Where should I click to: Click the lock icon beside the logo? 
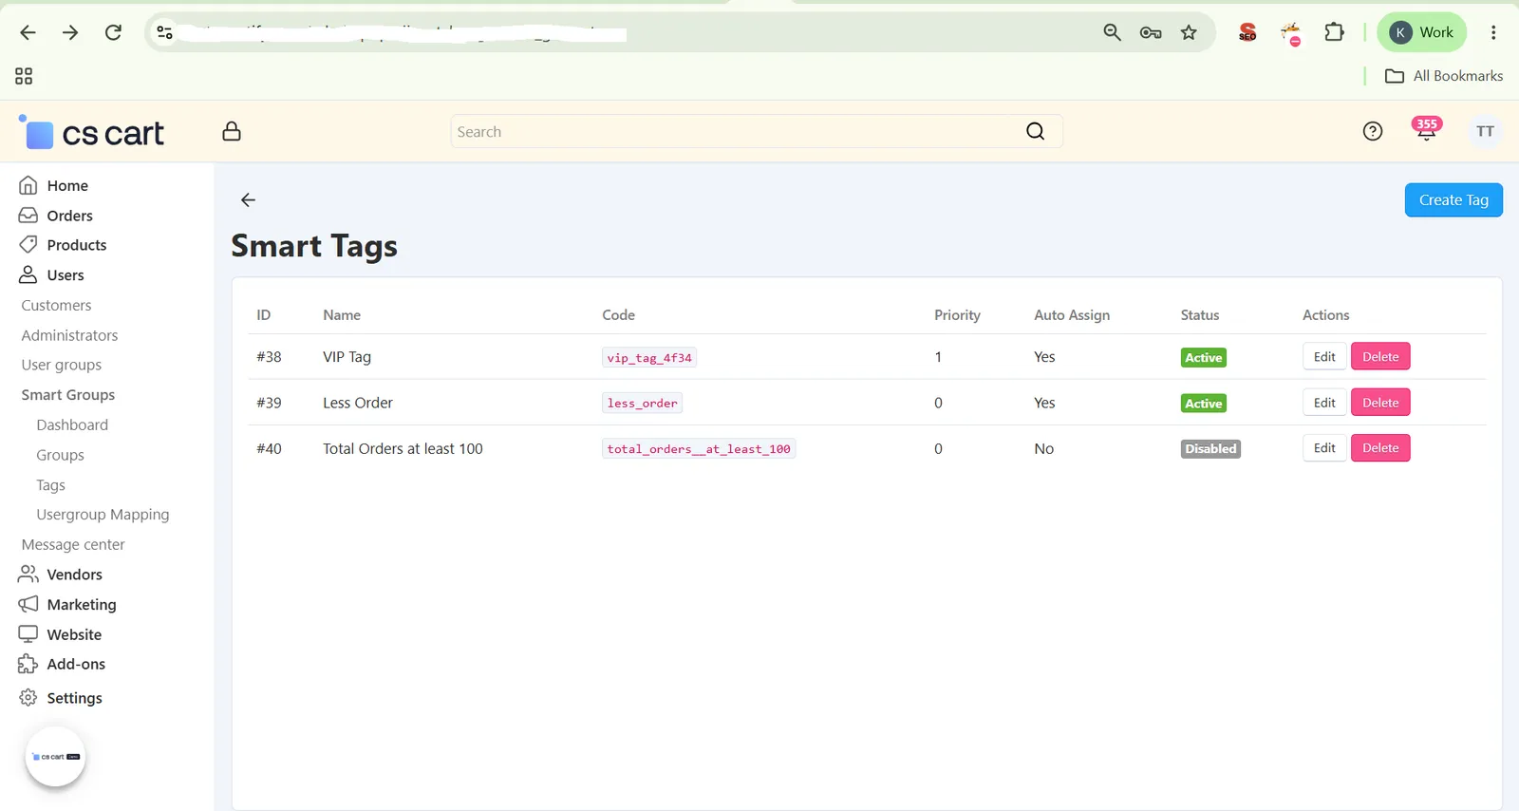pos(232,131)
